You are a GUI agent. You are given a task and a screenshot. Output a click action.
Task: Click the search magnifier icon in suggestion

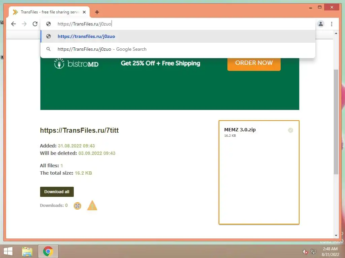[49, 49]
